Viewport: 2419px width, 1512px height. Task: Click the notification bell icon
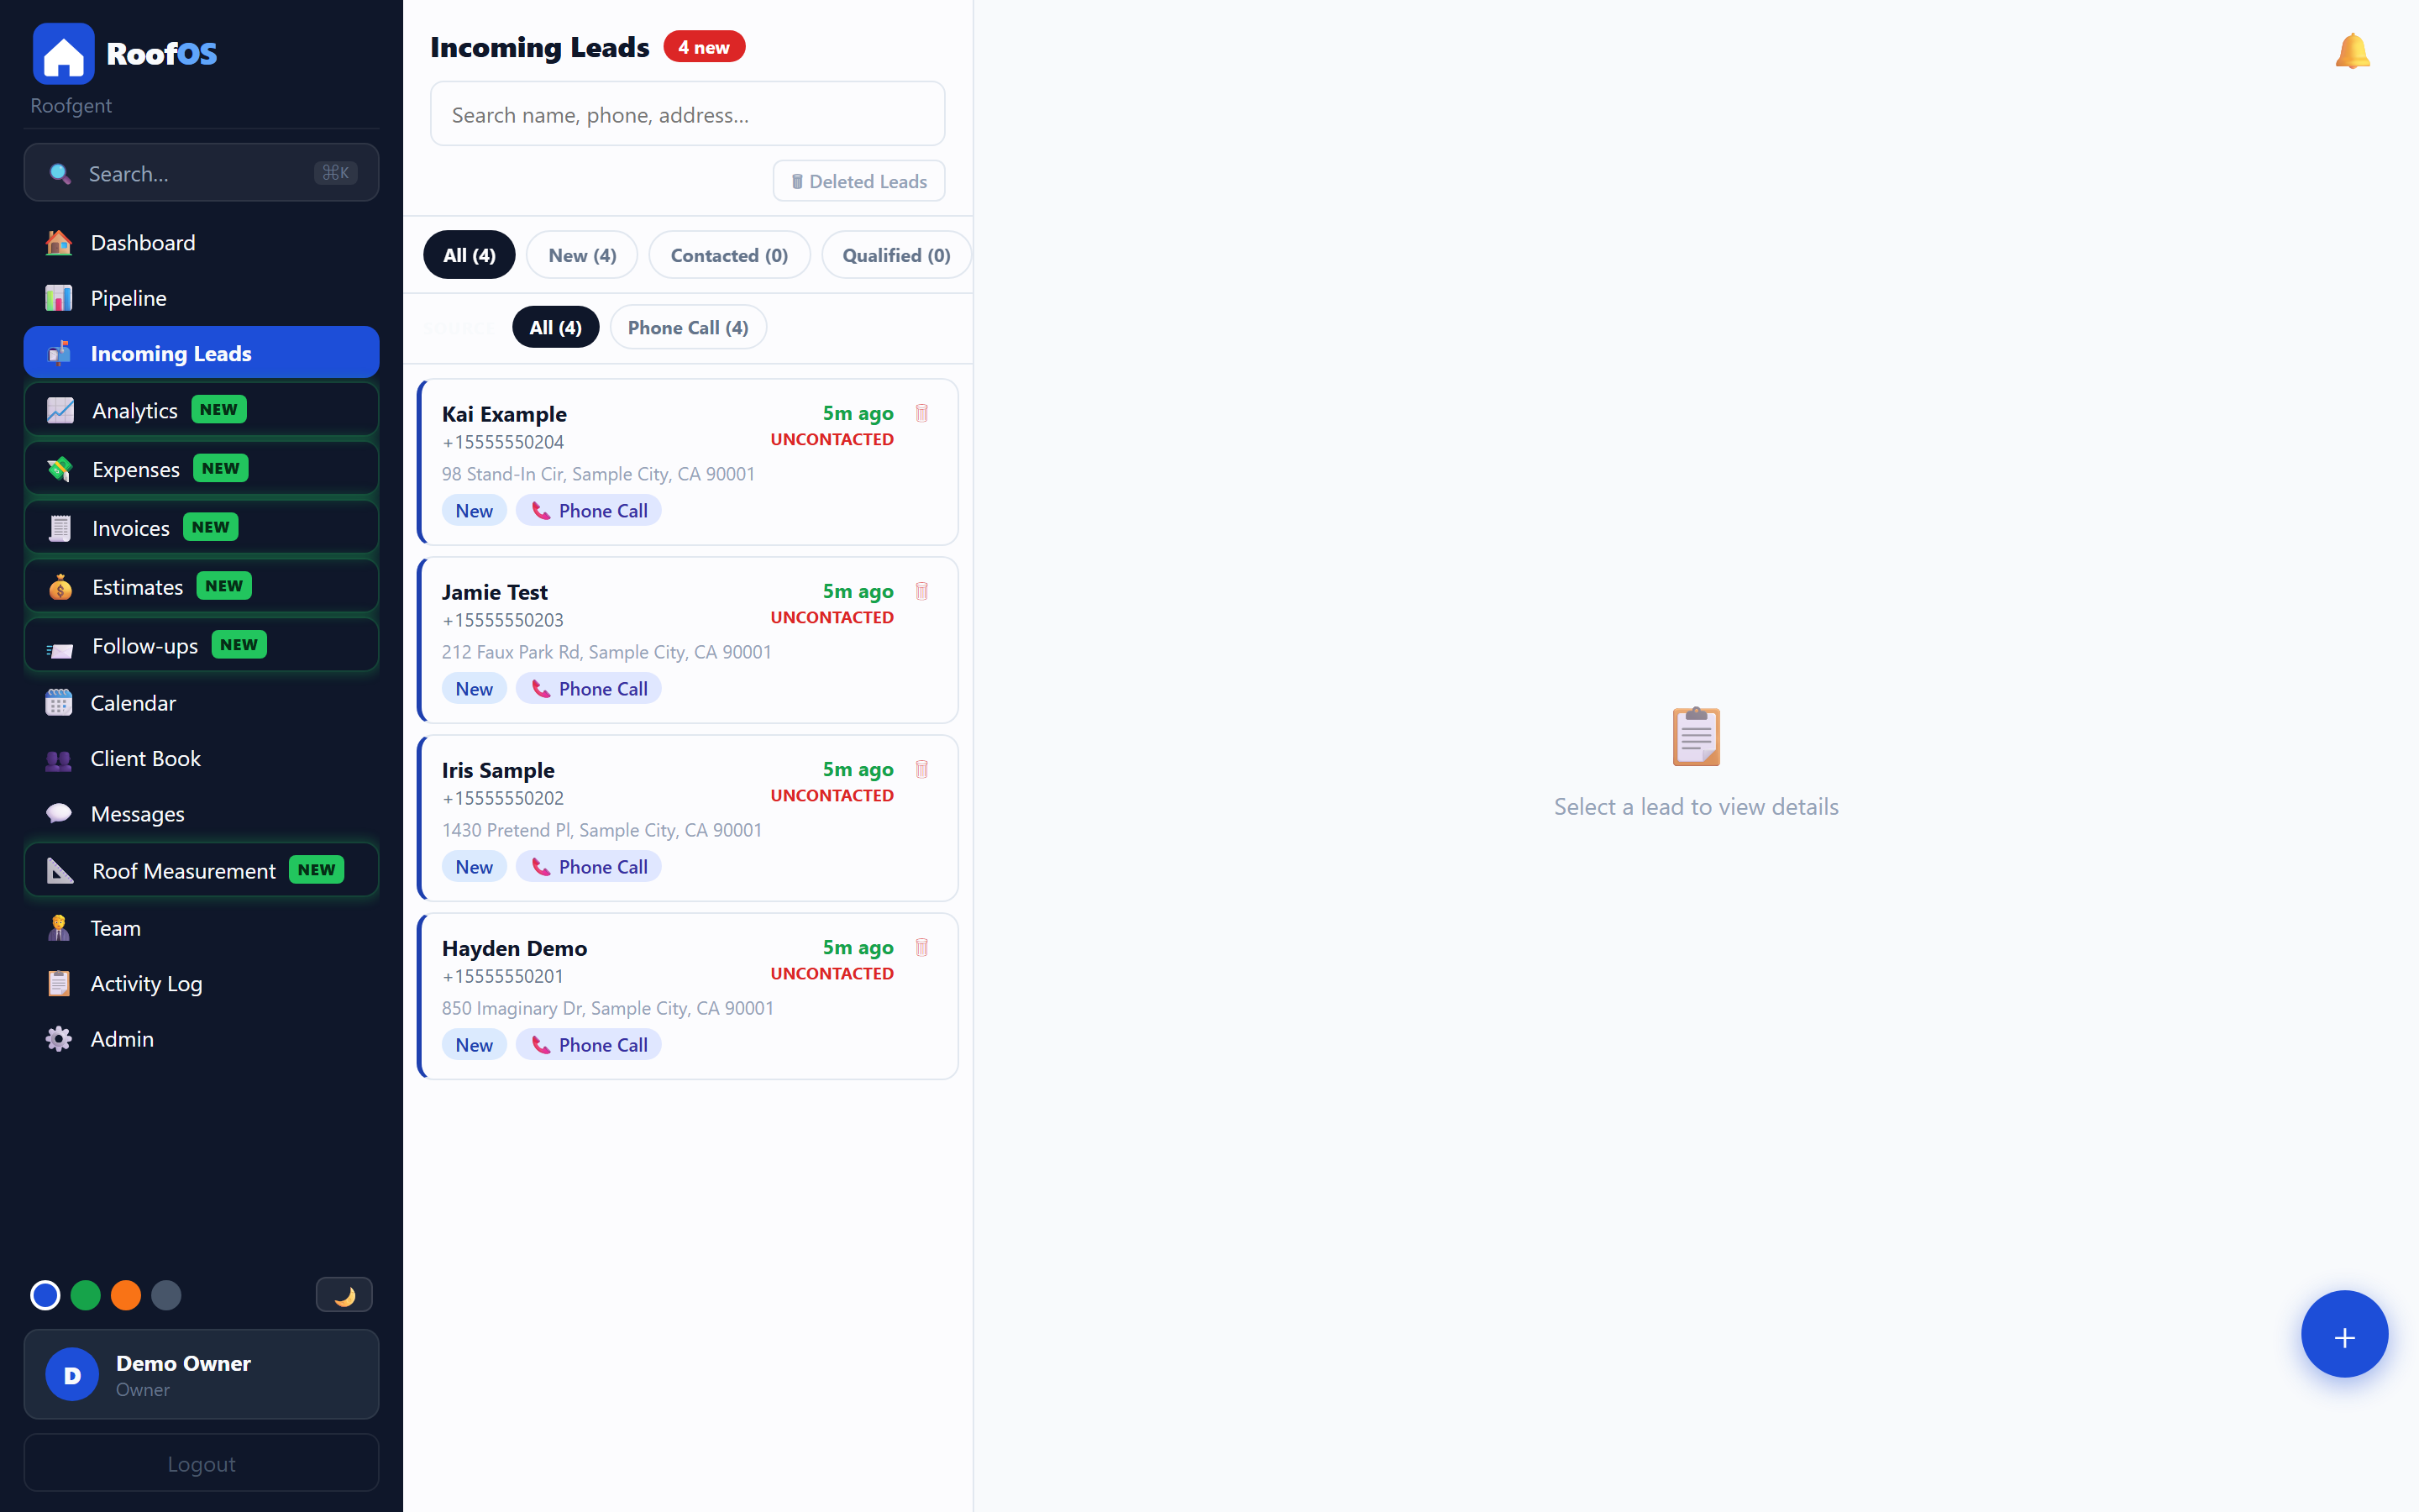(2350, 50)
